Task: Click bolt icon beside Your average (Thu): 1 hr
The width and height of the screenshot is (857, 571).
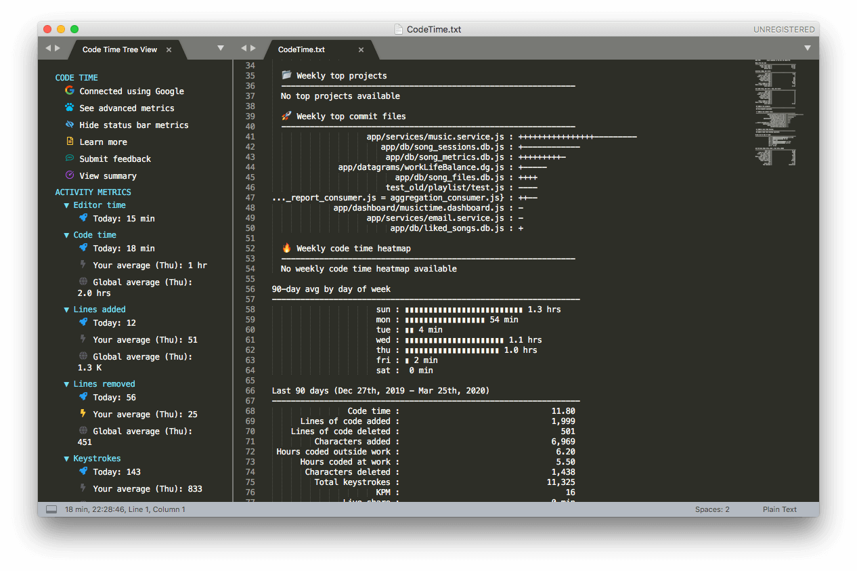Action: click(83, 264)
